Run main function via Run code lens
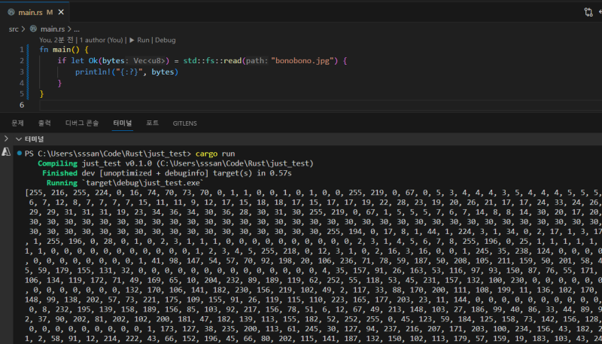602x344 pixels. point(141,40)
